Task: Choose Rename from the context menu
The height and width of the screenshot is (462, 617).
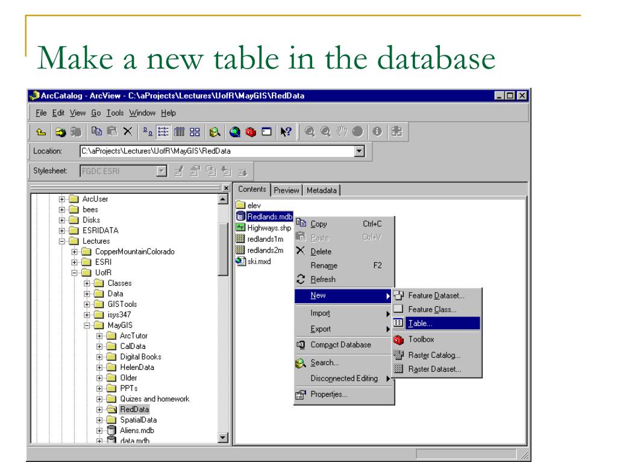Action: coord(344,265)
